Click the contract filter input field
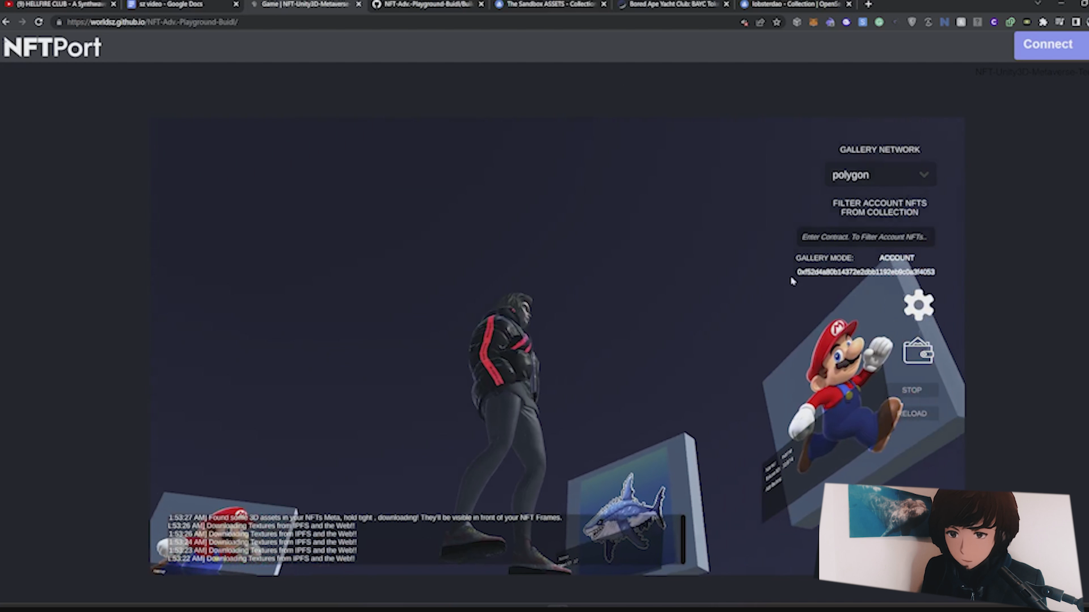 coord(865,237)
